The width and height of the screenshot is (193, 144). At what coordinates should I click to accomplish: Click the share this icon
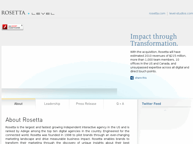(x=132, y=78)
